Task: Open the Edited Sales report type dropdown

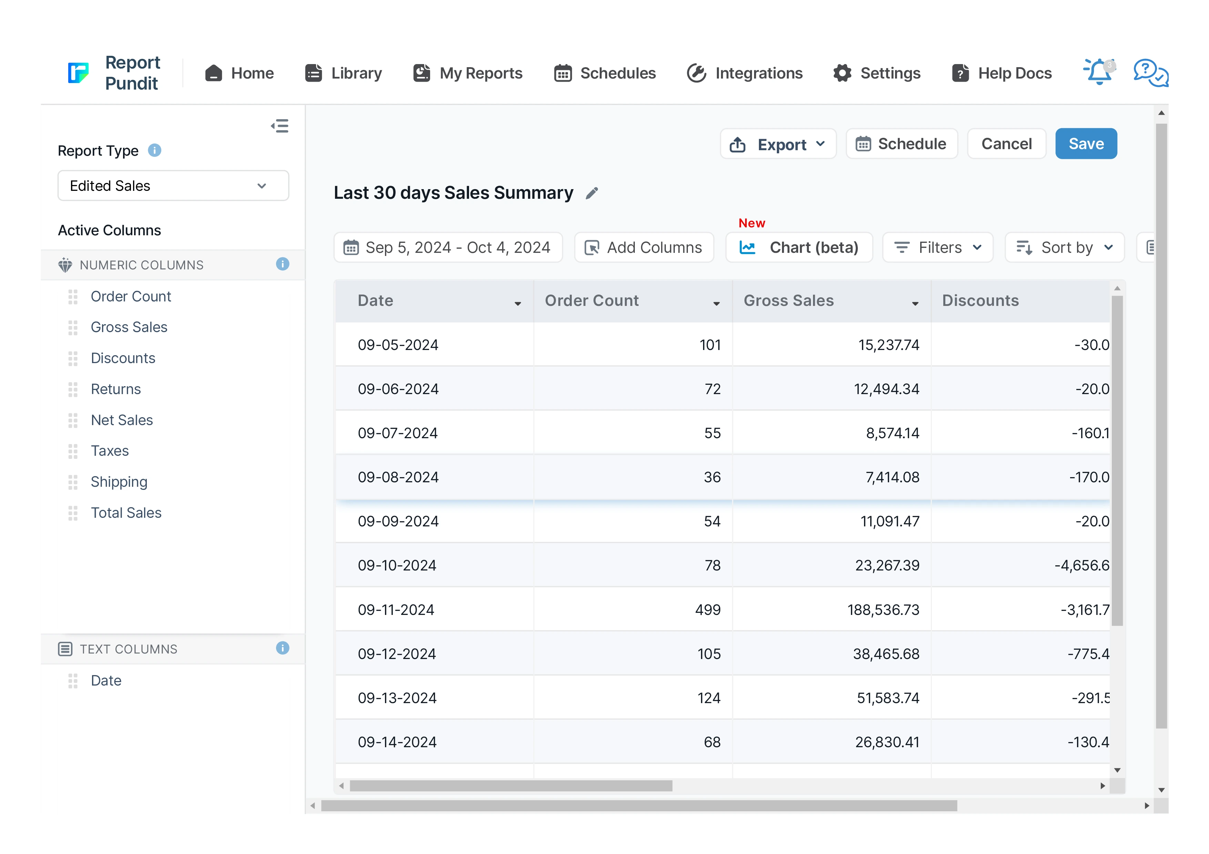Action: click(173, 186)
